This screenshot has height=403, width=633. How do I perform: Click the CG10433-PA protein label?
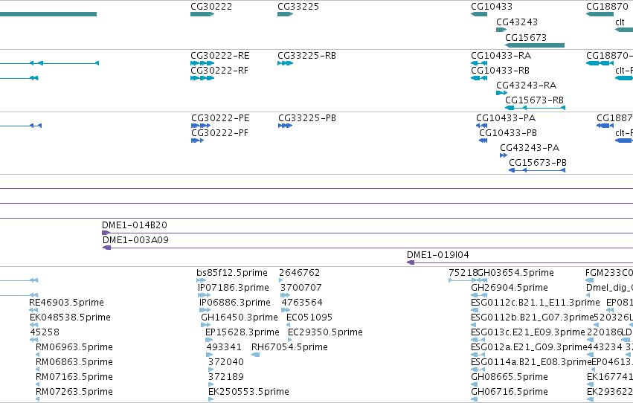click(506, 118)
